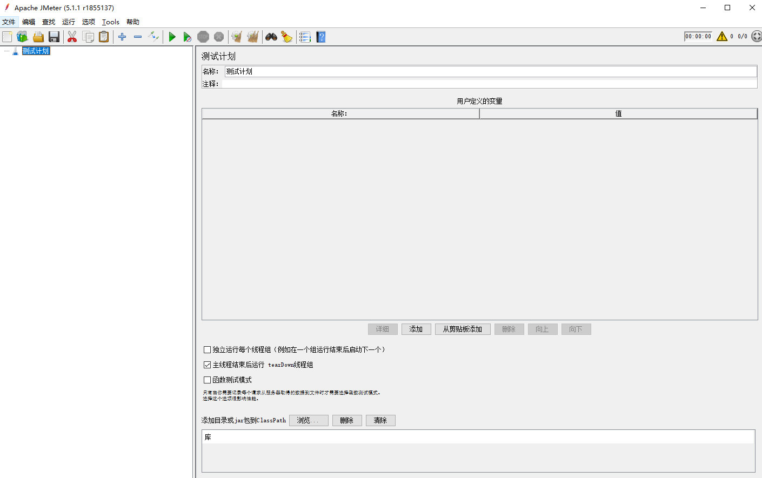Click the 清除 button
762x478 pixels.
(380, 420)
